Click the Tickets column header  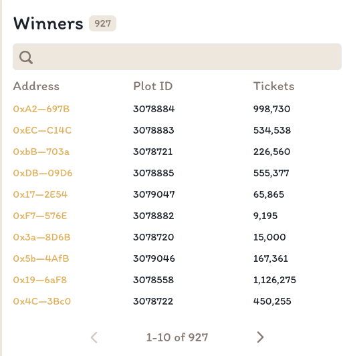pyautogui.click(x=274, y=86)
